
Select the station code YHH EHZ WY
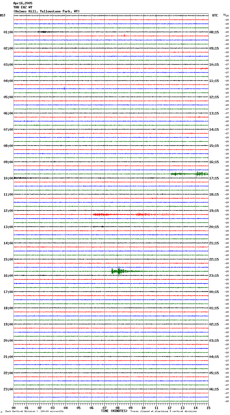(x=23, y=7)
